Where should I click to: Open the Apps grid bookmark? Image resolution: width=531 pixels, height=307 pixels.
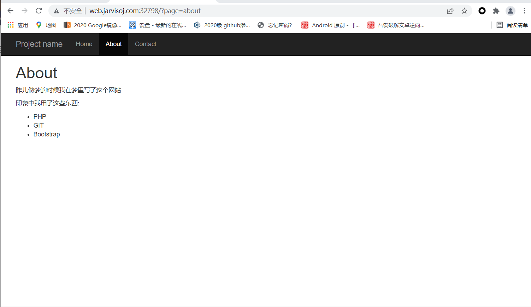pos(18,25)
